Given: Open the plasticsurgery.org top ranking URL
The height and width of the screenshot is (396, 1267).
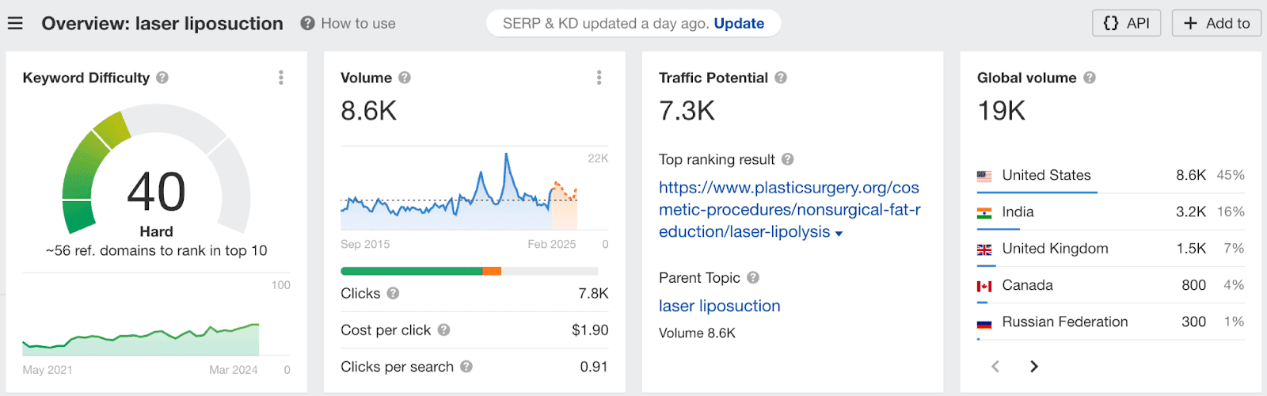Looking at the screenshot, I should coord(789,210).
